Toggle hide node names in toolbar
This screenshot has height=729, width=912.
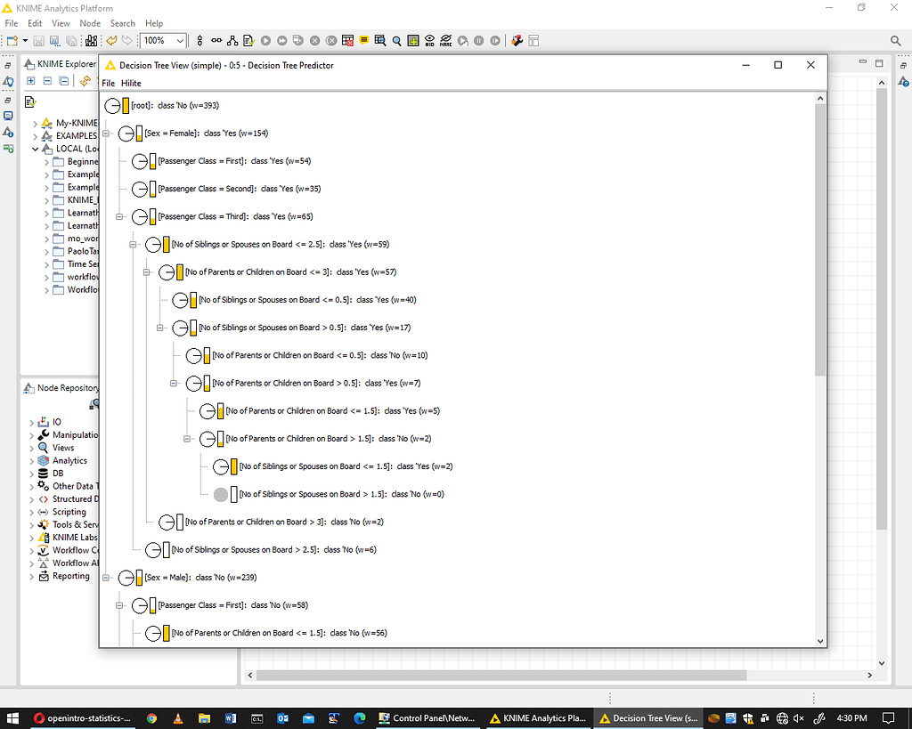[445, 40]
